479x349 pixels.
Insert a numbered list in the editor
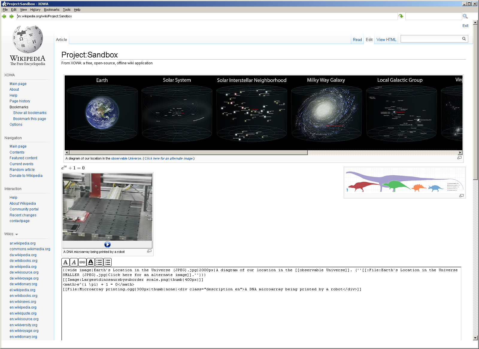(x=107, y=262)
